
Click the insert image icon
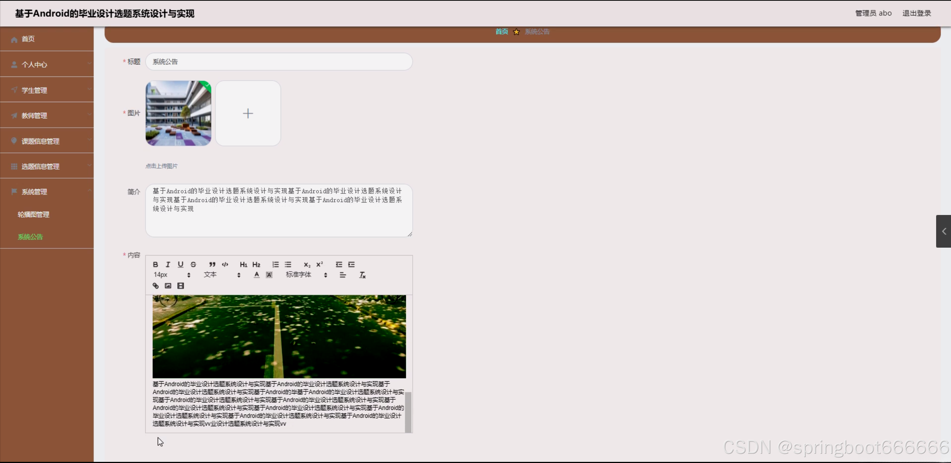(x=168, y=286)
